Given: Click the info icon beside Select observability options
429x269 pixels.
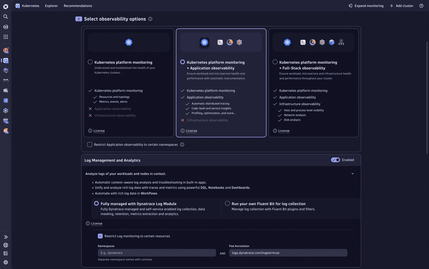Looking at the screenshot, I should coord(150,19).
